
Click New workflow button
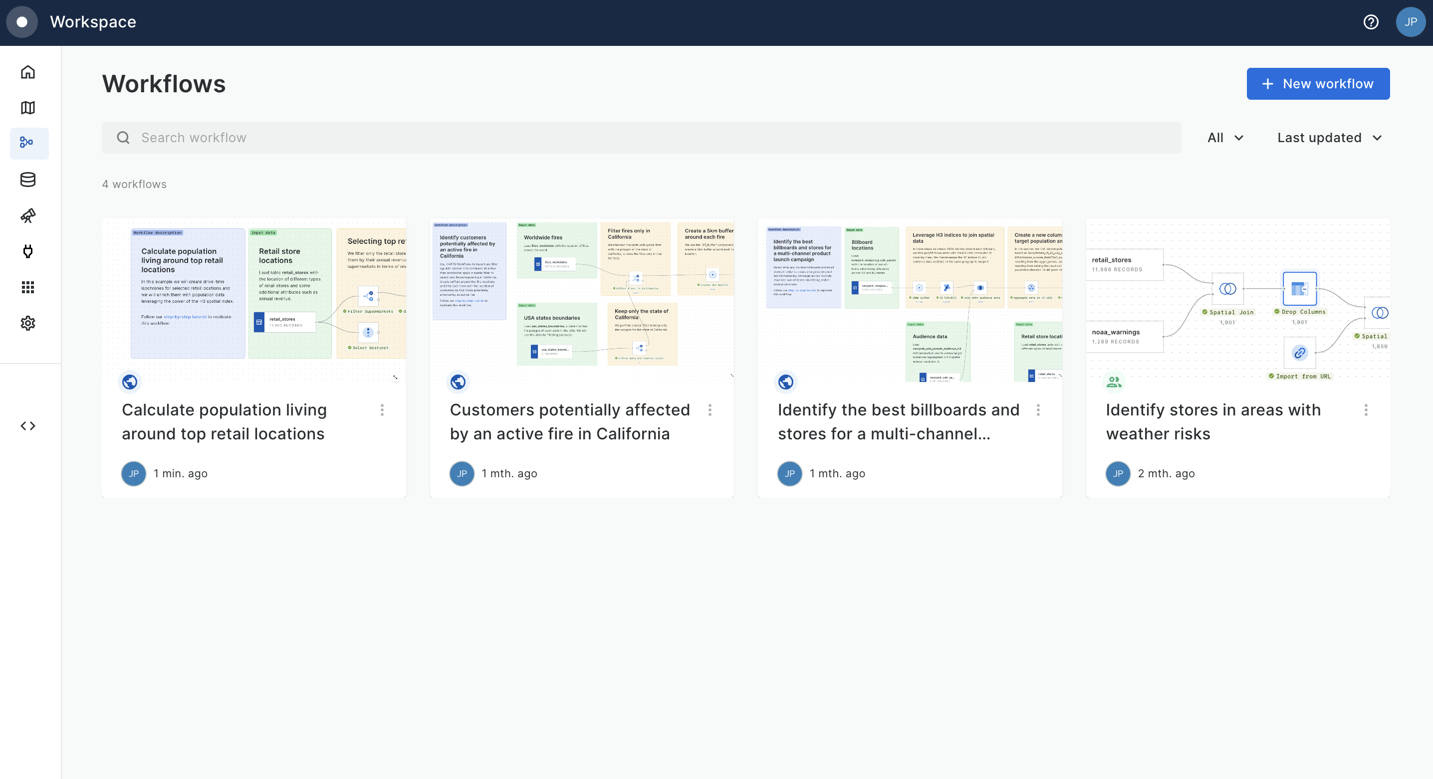(x=1318, y=84)
